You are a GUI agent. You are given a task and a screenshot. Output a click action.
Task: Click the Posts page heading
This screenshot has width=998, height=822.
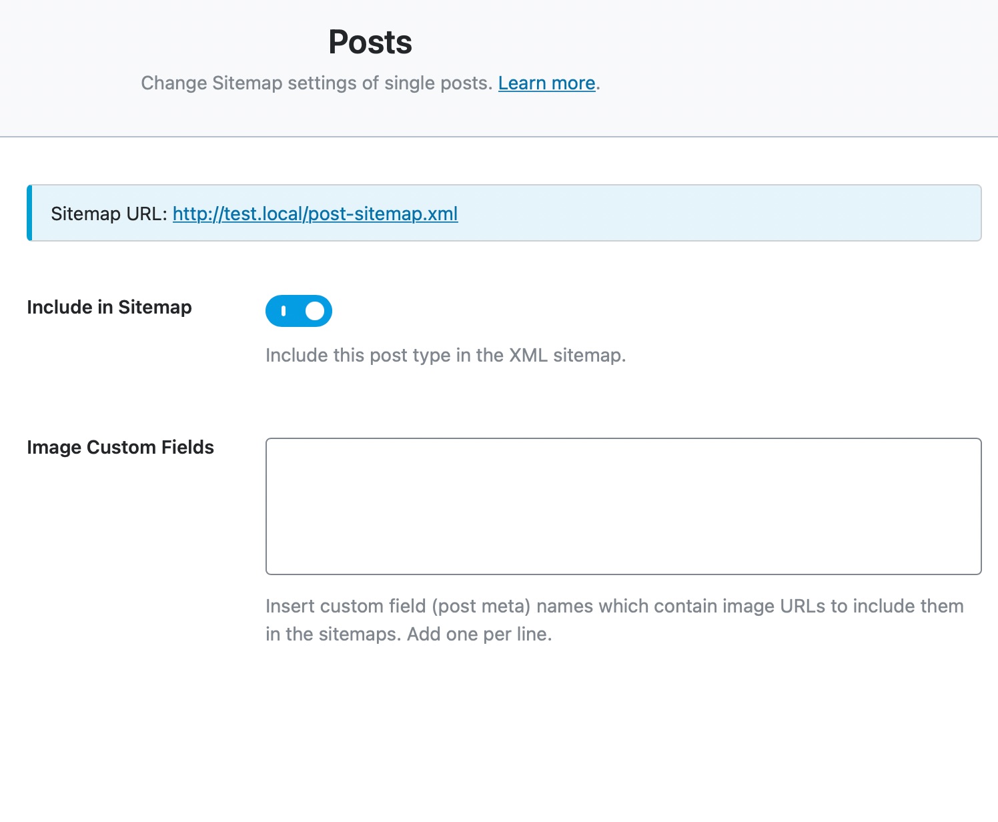[370, 42]
